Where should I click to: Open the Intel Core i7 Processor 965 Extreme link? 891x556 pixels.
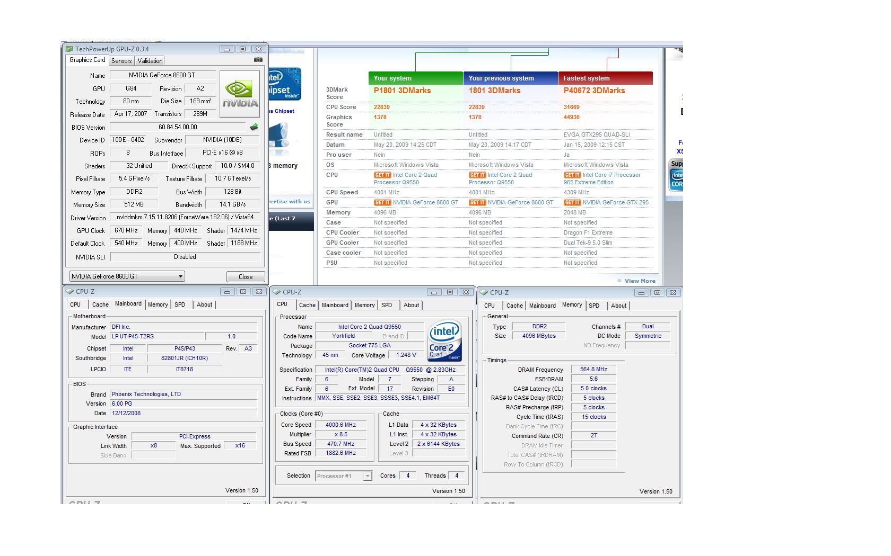tap(602, 178)
